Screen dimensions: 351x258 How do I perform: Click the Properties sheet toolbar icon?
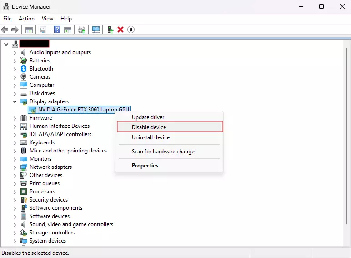[43, 30]
